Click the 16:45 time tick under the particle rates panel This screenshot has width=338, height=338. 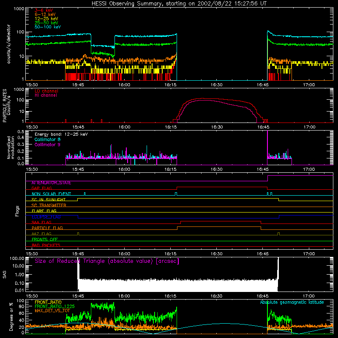pos(263,127)
